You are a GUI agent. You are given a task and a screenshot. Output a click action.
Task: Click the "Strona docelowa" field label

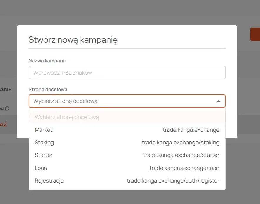48,89
